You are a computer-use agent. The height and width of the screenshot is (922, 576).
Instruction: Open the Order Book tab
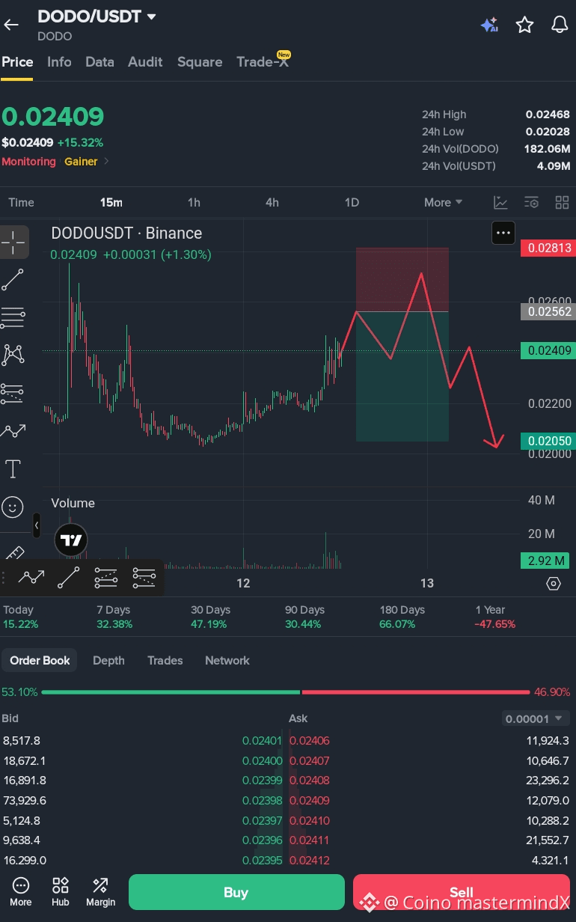40,661
